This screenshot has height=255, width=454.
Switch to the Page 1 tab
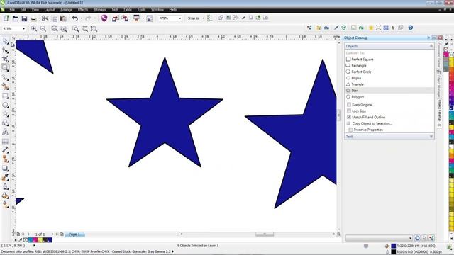click(x=74, y=234)
